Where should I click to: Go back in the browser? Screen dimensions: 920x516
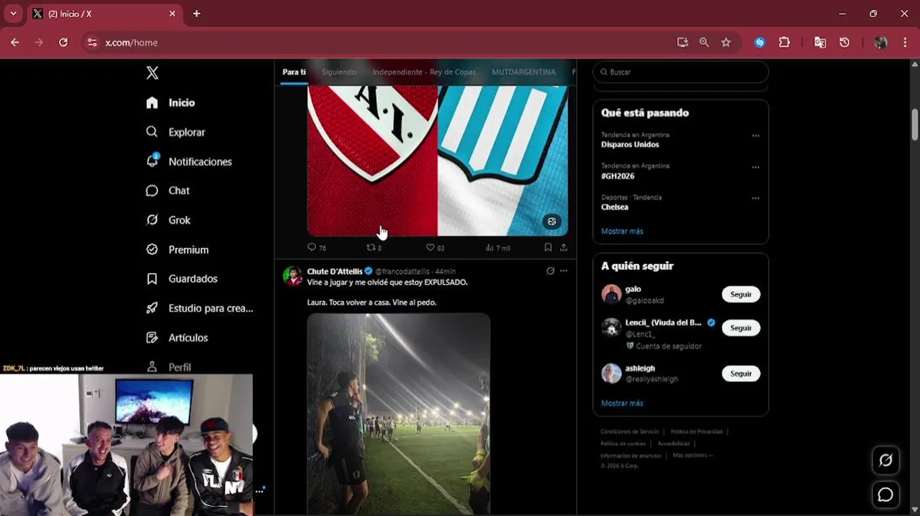point(15,42)
